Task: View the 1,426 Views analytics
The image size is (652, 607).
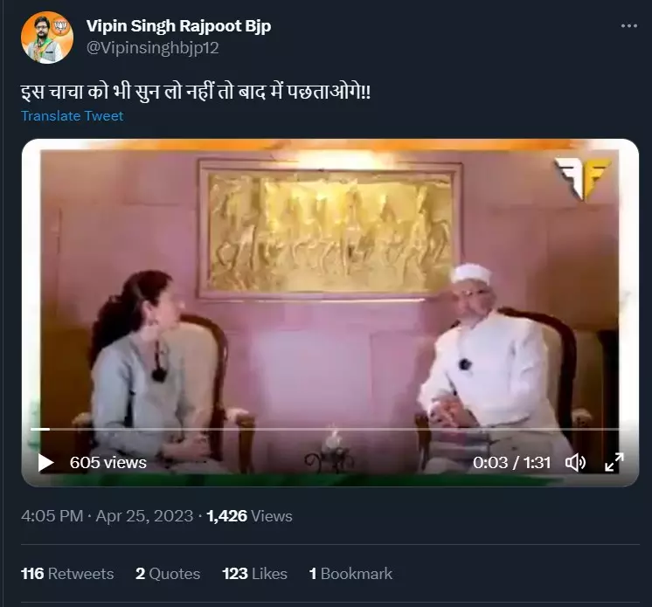Action: coord(250,516)
